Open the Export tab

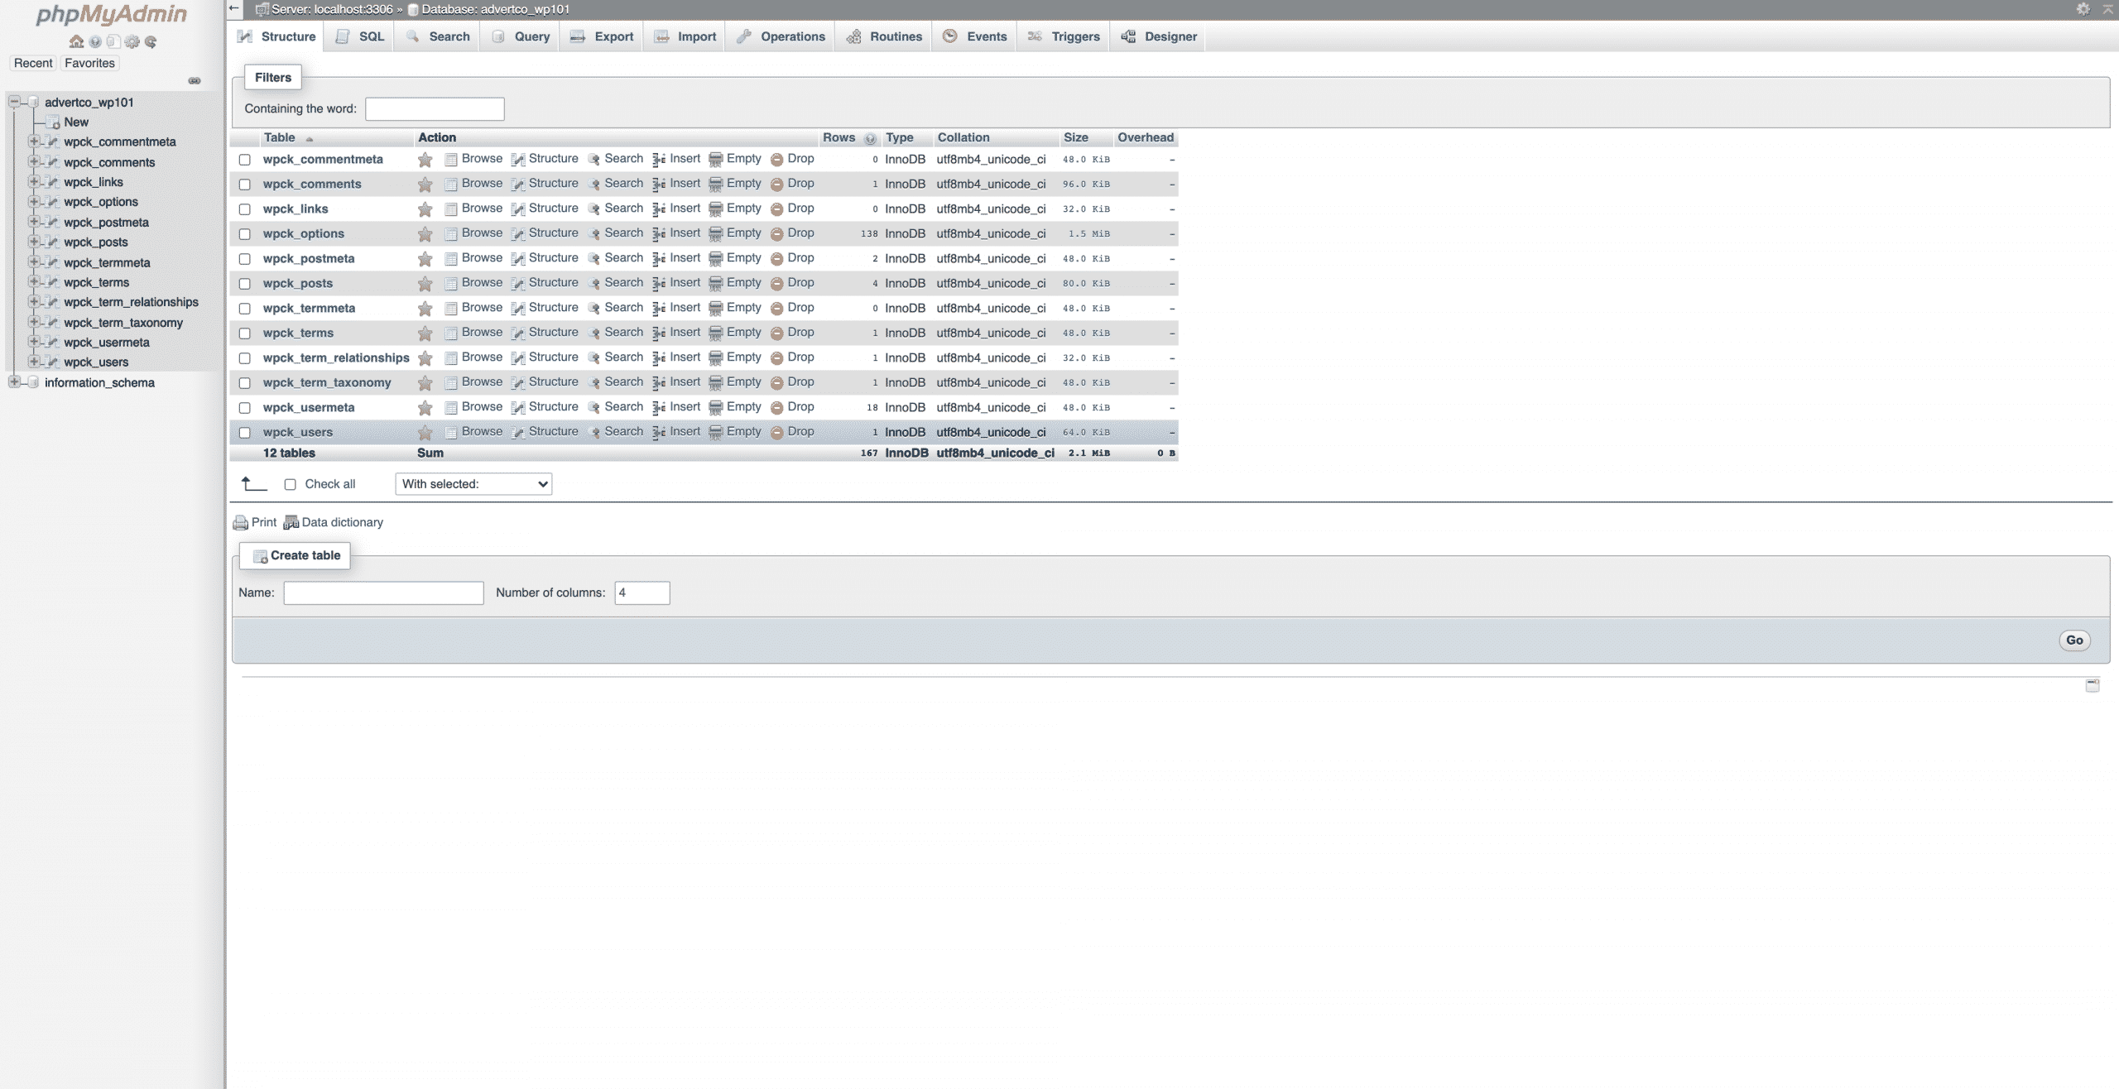602,36
